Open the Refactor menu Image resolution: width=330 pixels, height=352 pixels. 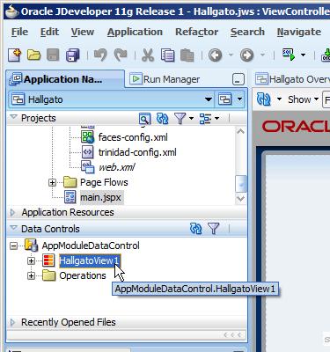pyautogui.click(x=196, y=32)
